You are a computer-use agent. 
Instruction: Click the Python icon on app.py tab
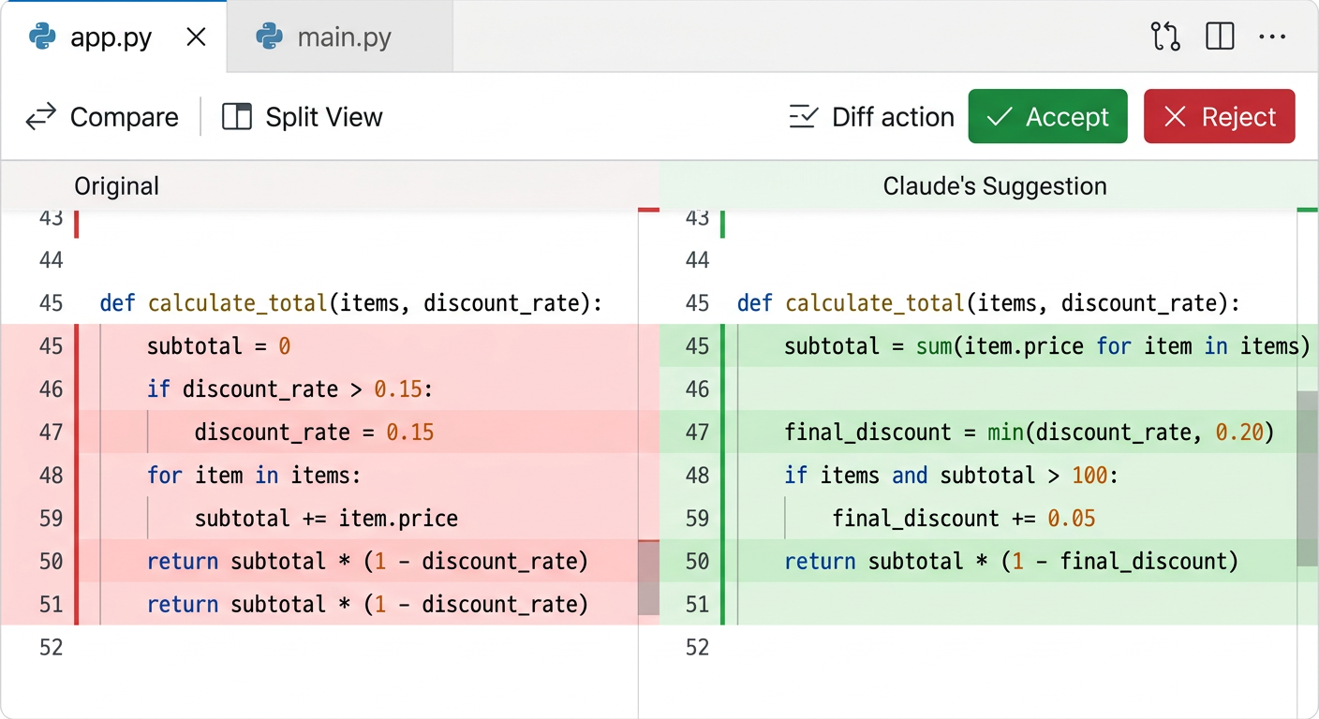click(42, 37)
